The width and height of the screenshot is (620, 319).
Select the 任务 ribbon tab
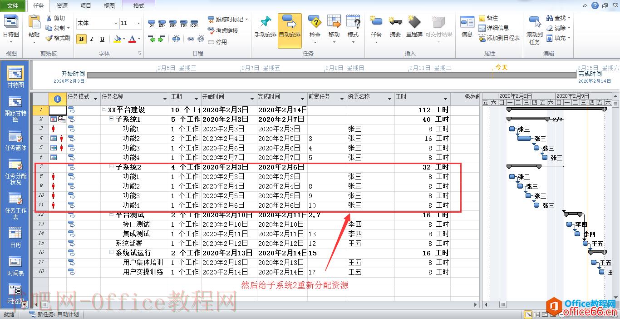pyautogui.click(x=39, y=6)
